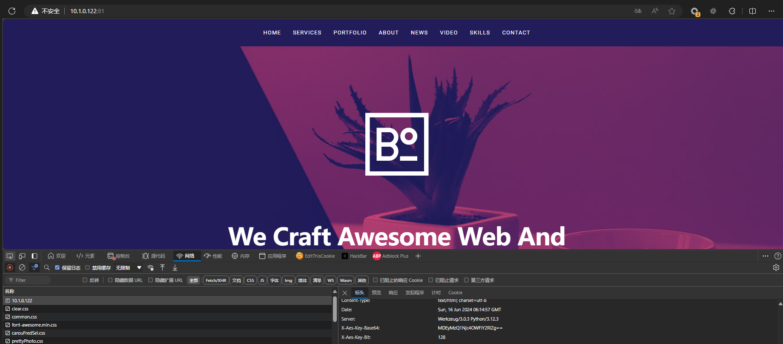Toggle the network filter bar icon

click(34, 267)
